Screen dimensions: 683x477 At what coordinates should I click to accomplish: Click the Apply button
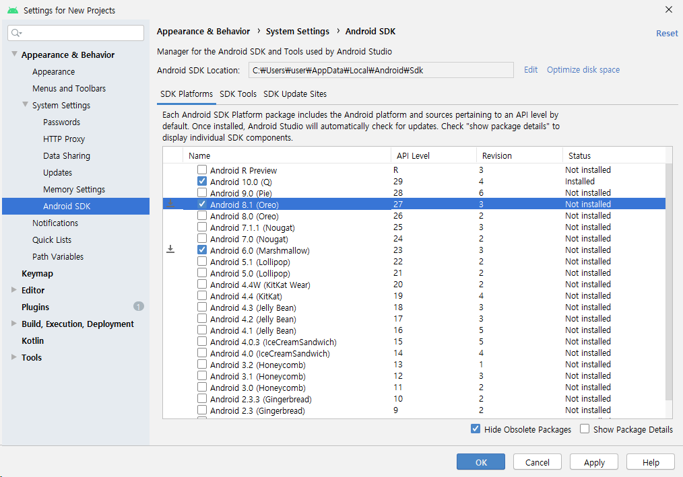(x=594, y=462)
